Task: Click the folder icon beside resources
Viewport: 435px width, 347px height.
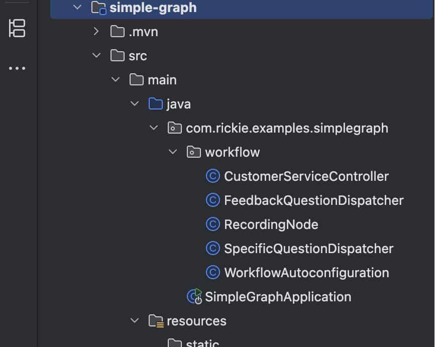Action: [x=156, y=321]
